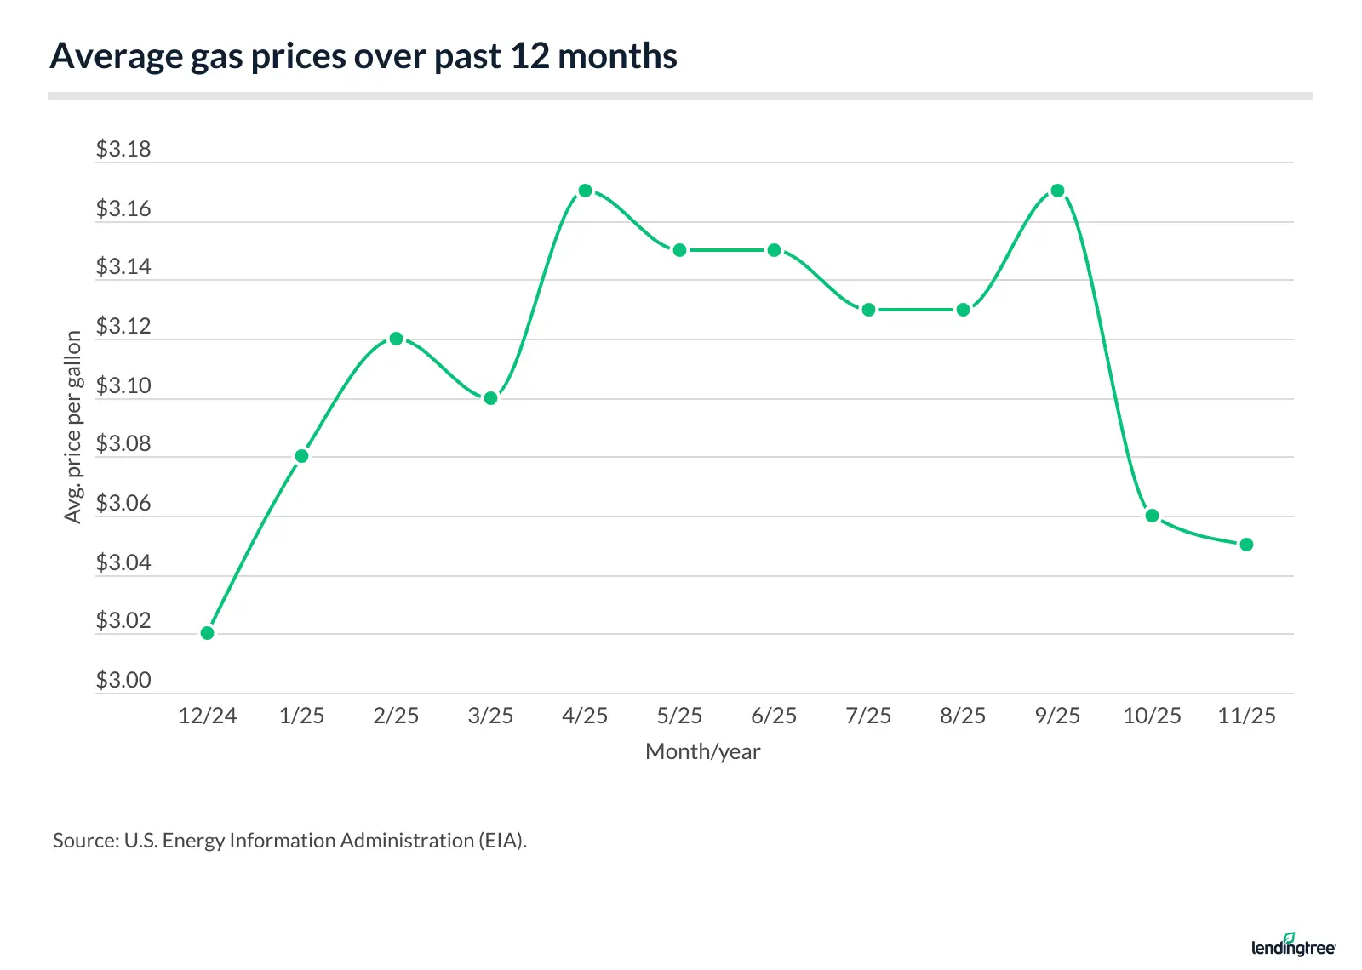
Task: Click the 12/24 data point
Action: tap(208, 633)
